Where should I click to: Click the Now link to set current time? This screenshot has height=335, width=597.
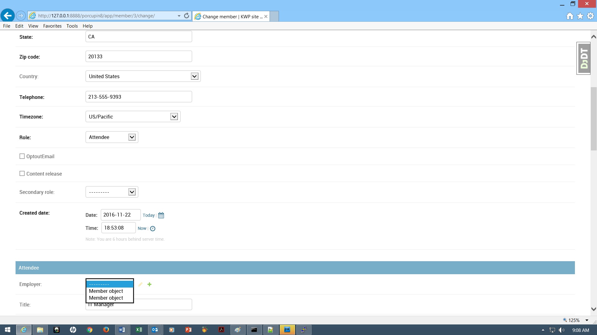point(142,228)
